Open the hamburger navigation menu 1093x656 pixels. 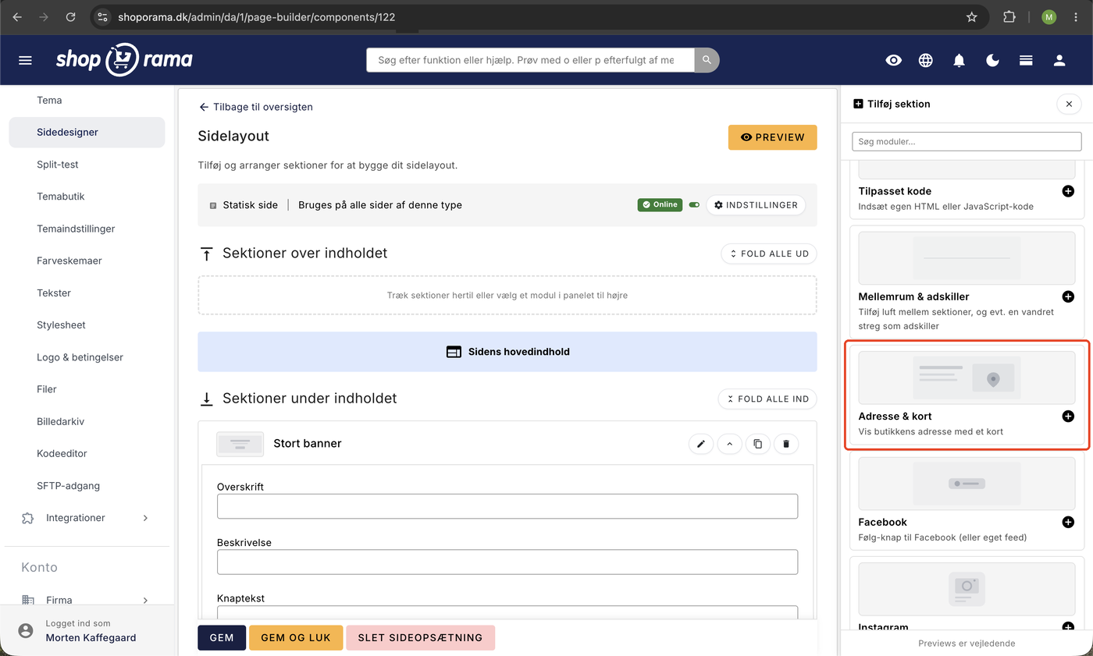tap(25, 60)
